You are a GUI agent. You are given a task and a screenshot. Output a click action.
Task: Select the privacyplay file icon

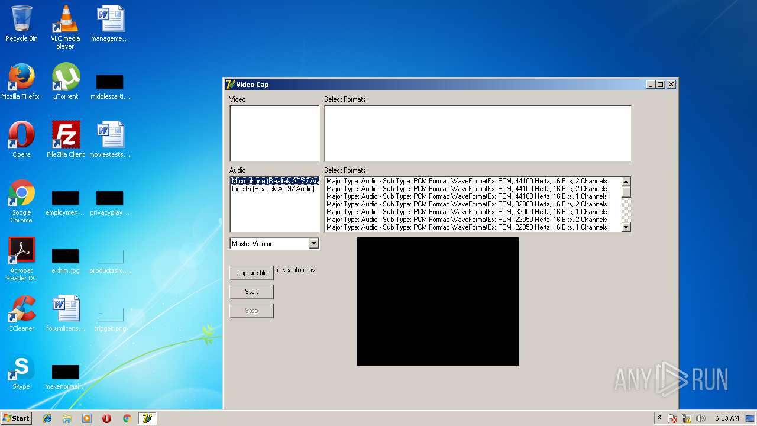pyautogui.click(x=110, y=203)
